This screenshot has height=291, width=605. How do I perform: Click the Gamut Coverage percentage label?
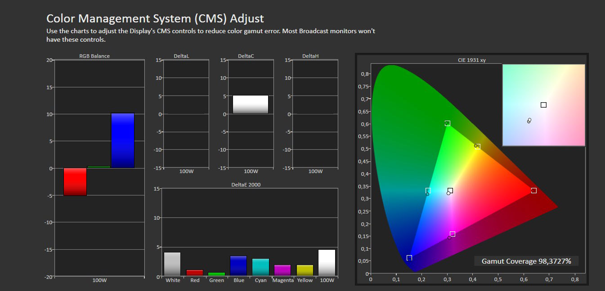tap(526, 261)
